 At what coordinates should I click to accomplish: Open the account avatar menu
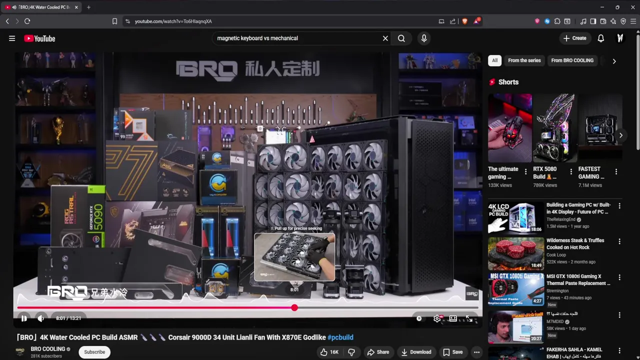tap(620, 38)
